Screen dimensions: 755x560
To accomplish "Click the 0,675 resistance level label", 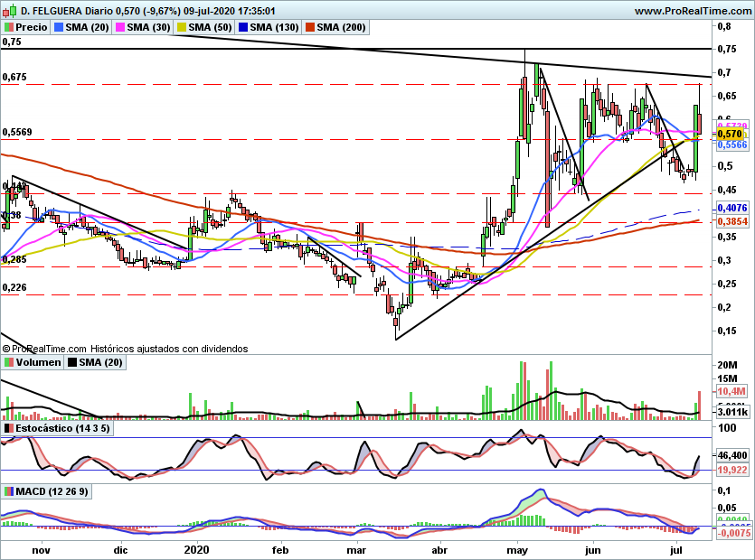I will pyautogui.click(x=14, y=77).
